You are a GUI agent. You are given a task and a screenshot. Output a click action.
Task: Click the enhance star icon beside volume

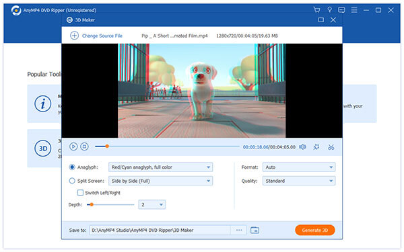(316, 146)
